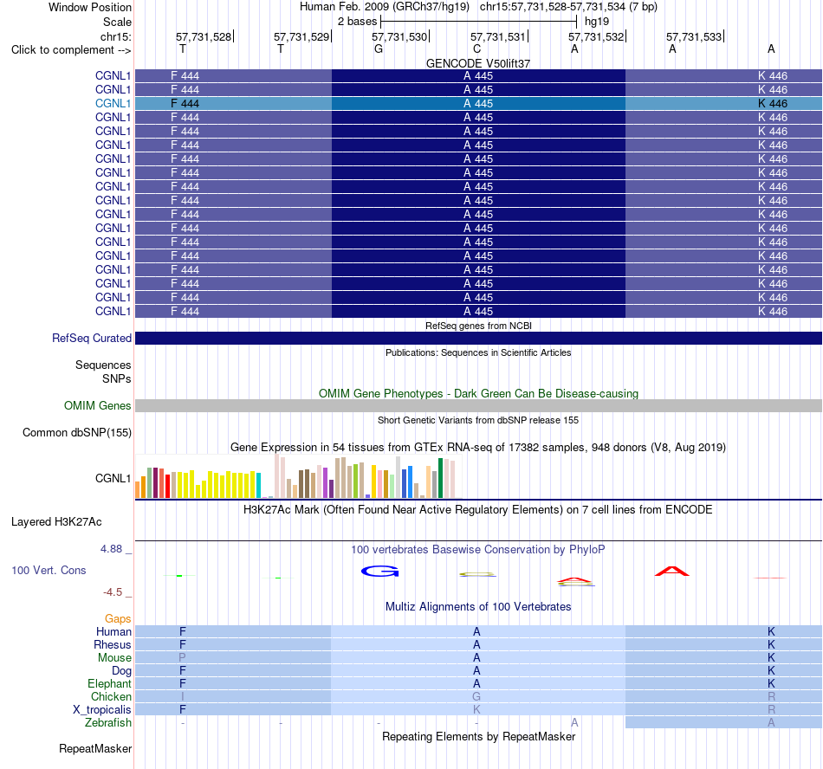
Task: Click the 'RefSeq genes from NCBI' title
Action: click(x=478, y=326)
